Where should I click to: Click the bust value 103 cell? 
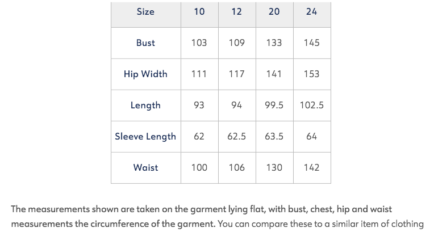pyautogui.click(x=199, y=43)
